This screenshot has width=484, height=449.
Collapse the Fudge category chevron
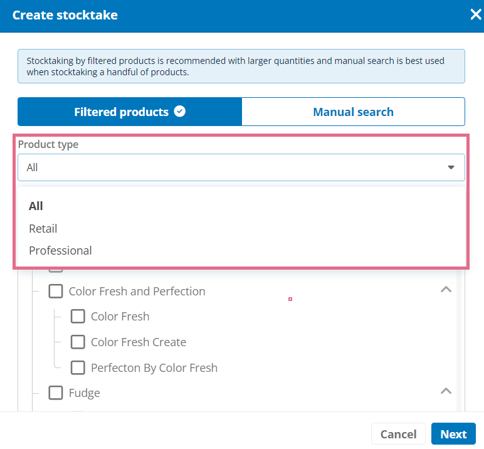click(x=446, y=391)
